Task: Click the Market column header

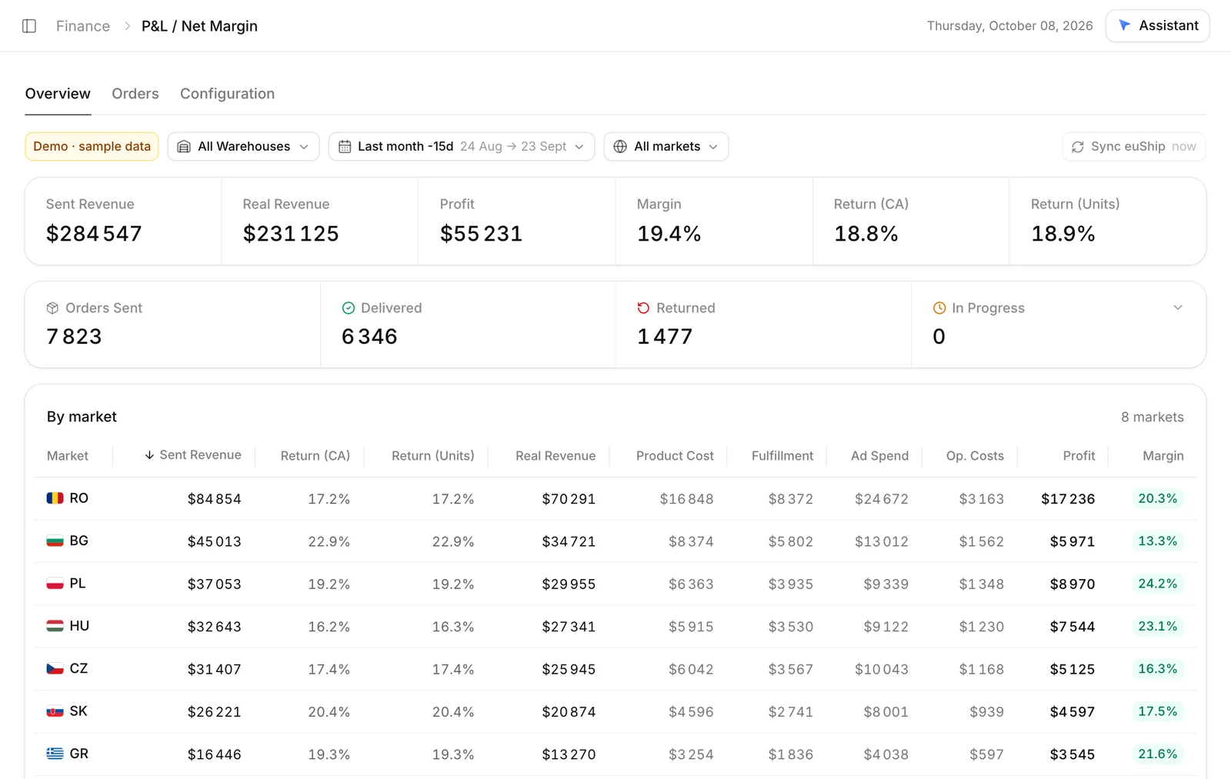Action: pyautogui.click(x=68, y=456)
